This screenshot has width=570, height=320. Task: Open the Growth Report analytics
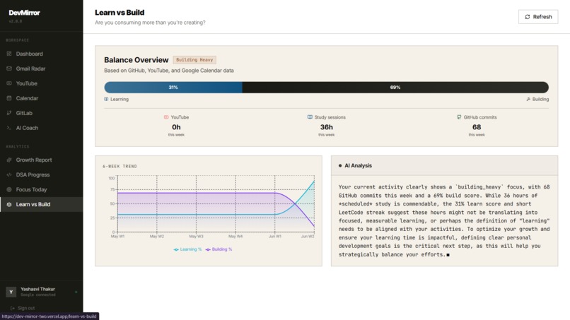[x=42, y=160]
